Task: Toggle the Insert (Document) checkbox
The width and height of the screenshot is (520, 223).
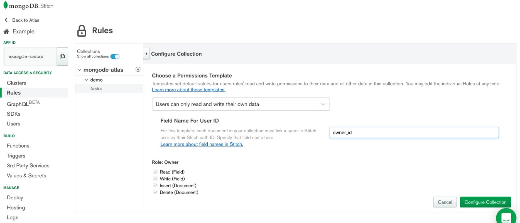Action: [x=155, y=185]
